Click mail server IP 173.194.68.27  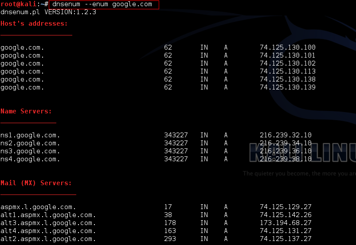286,223
